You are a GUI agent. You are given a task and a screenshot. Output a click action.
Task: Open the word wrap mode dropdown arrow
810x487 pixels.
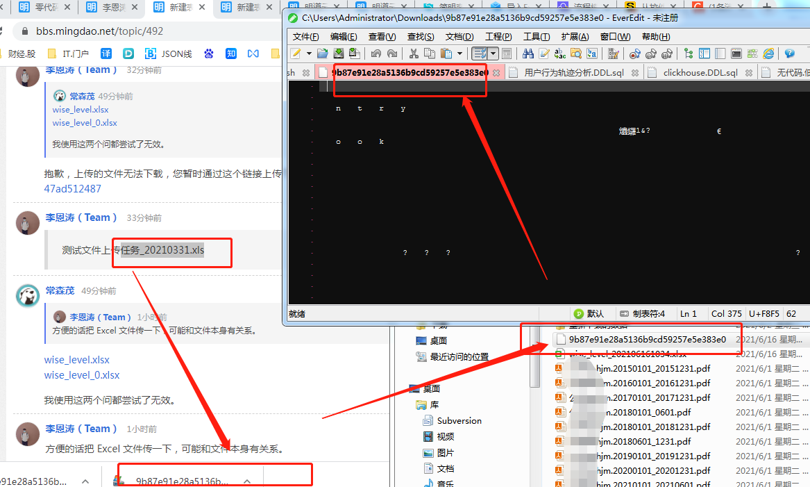pyautogui.click(x=493, y=53)
